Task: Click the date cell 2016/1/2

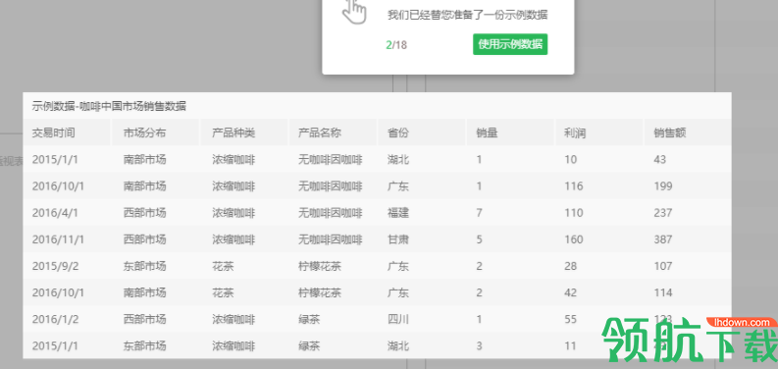Action: tap(55, 319)
